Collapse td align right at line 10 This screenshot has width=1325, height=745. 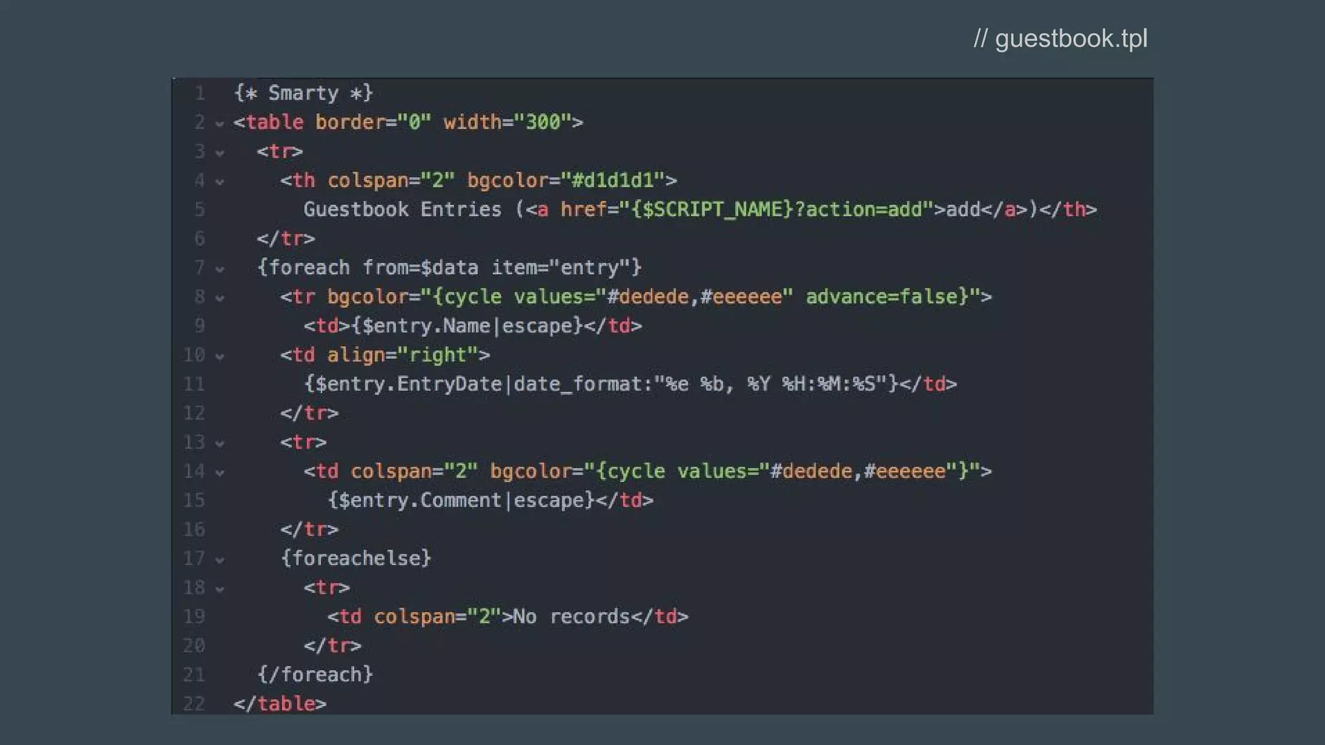click(x=220, y=356)
